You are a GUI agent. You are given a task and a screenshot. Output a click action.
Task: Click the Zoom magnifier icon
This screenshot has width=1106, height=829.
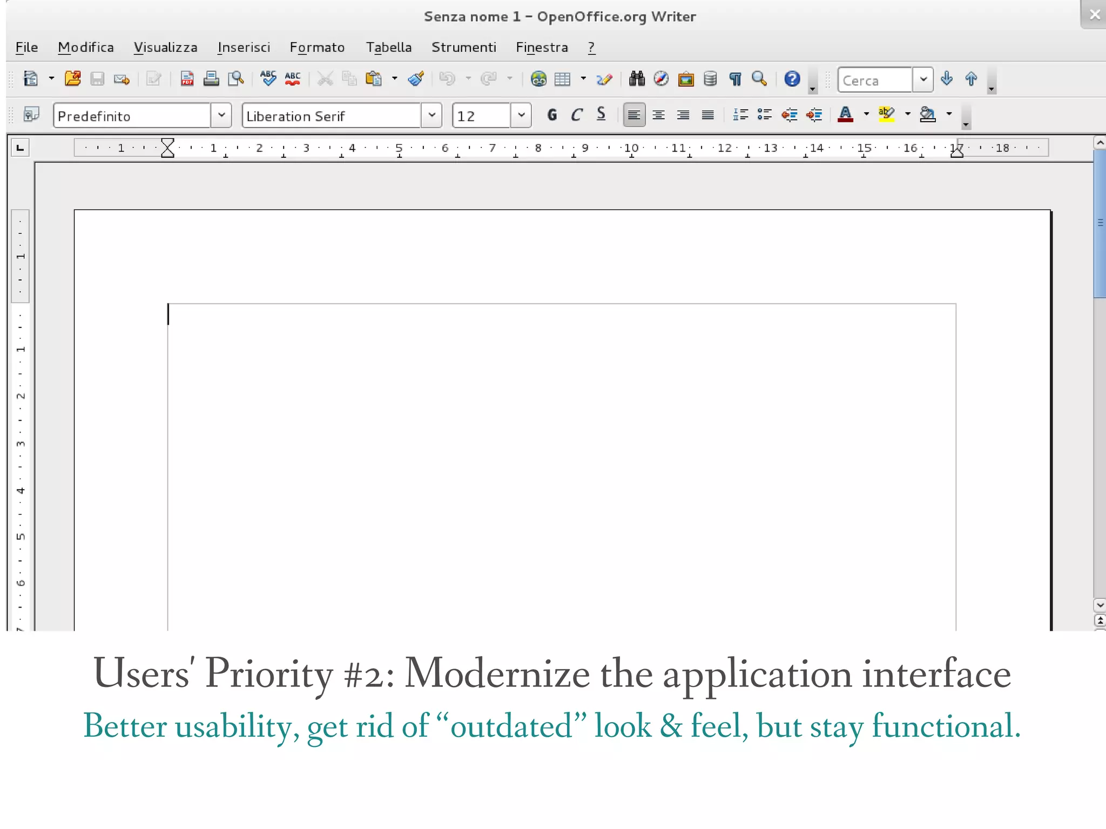click(x=759, y=79)
